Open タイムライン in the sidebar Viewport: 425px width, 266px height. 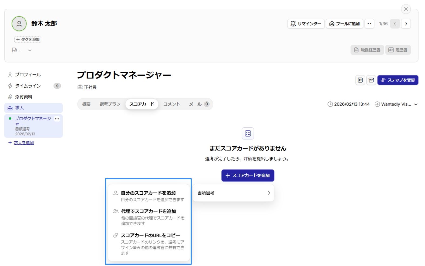coord(28,86)
